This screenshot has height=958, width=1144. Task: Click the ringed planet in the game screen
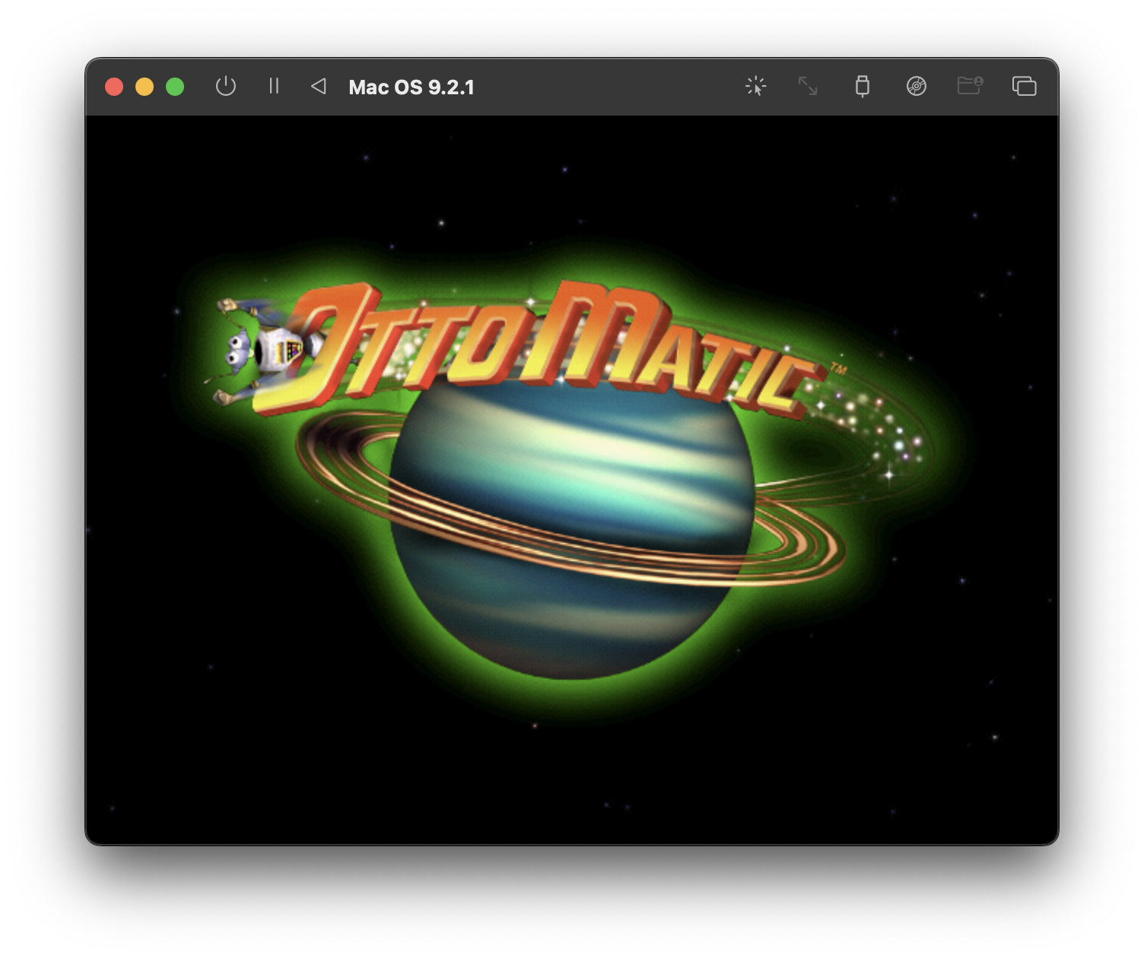[x=572, y=525]
